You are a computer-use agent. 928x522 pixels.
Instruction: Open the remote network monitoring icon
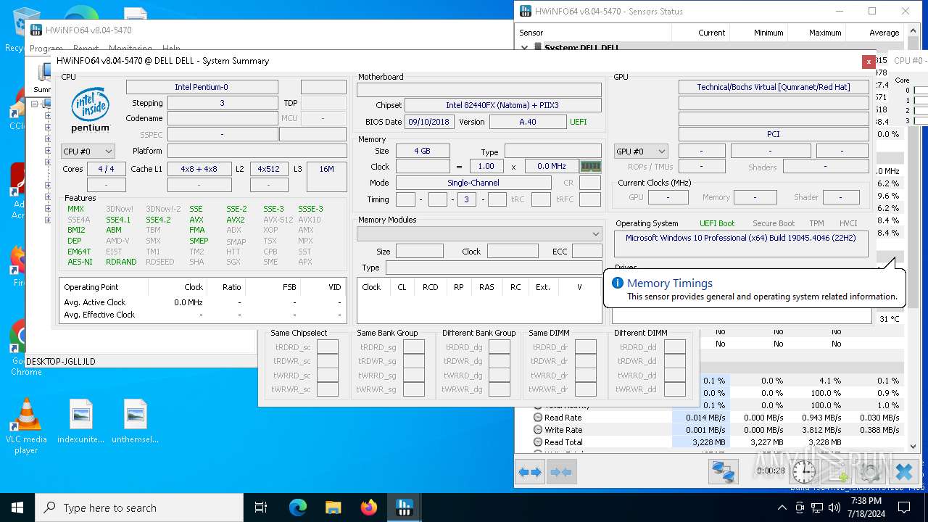coord(723,472)
